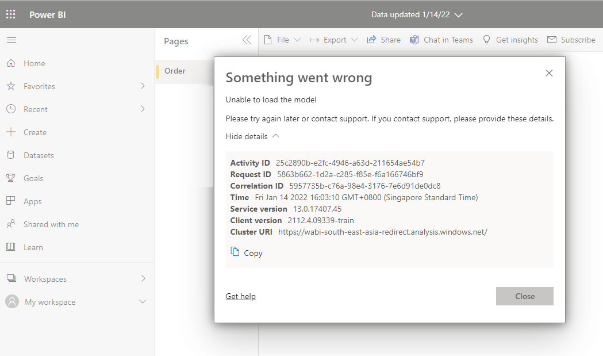The width and height of the screenshot is (603, 356).
Task: Open Goals in the navigation
Action: pyautogui.click(x=33, y=179)
